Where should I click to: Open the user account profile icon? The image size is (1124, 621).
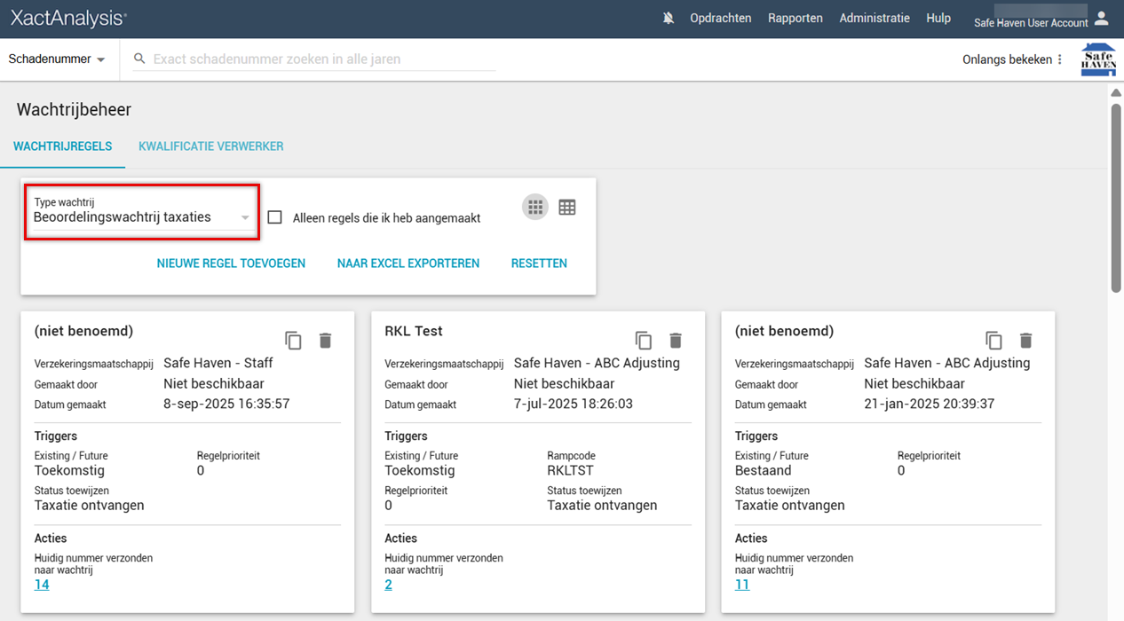[1101, 19]
